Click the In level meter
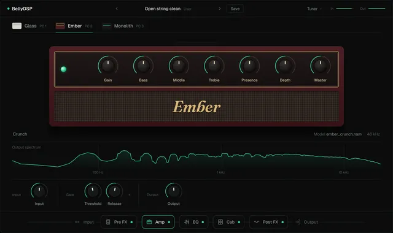This screenshot has width=393, height=233. 344,9
